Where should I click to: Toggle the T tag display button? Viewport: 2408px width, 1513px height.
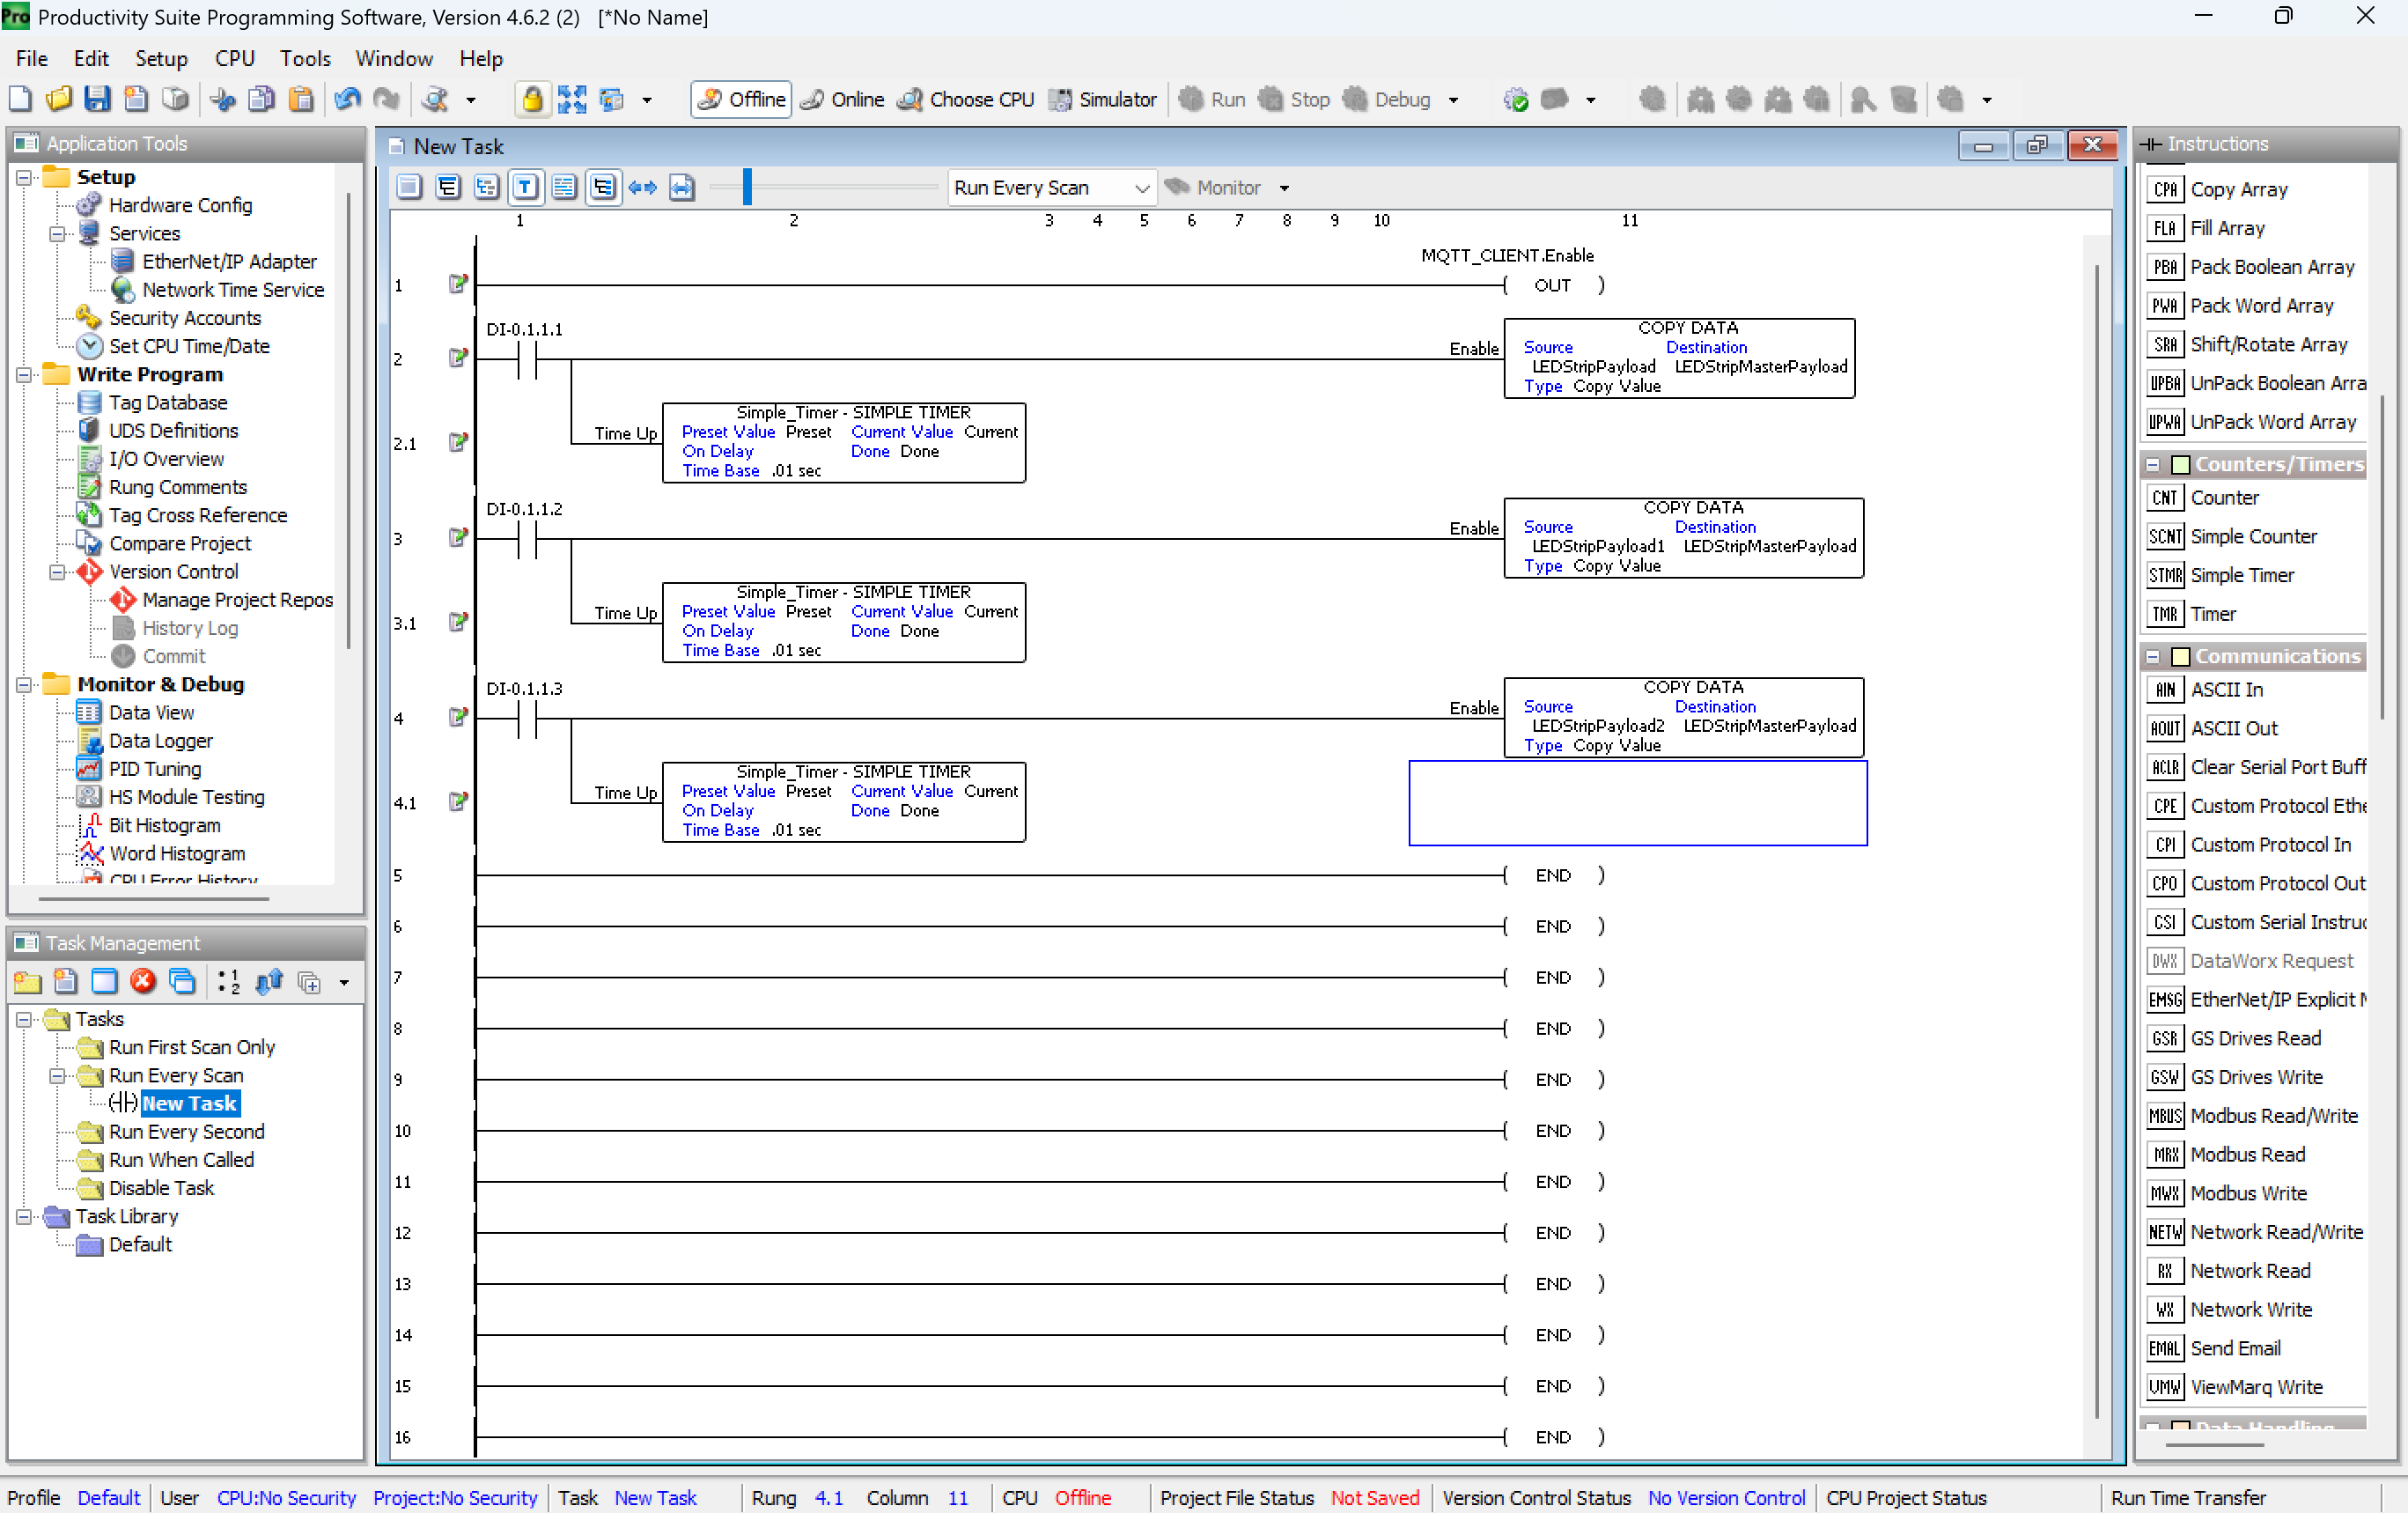pyautogui.click(x=525, y=187)
